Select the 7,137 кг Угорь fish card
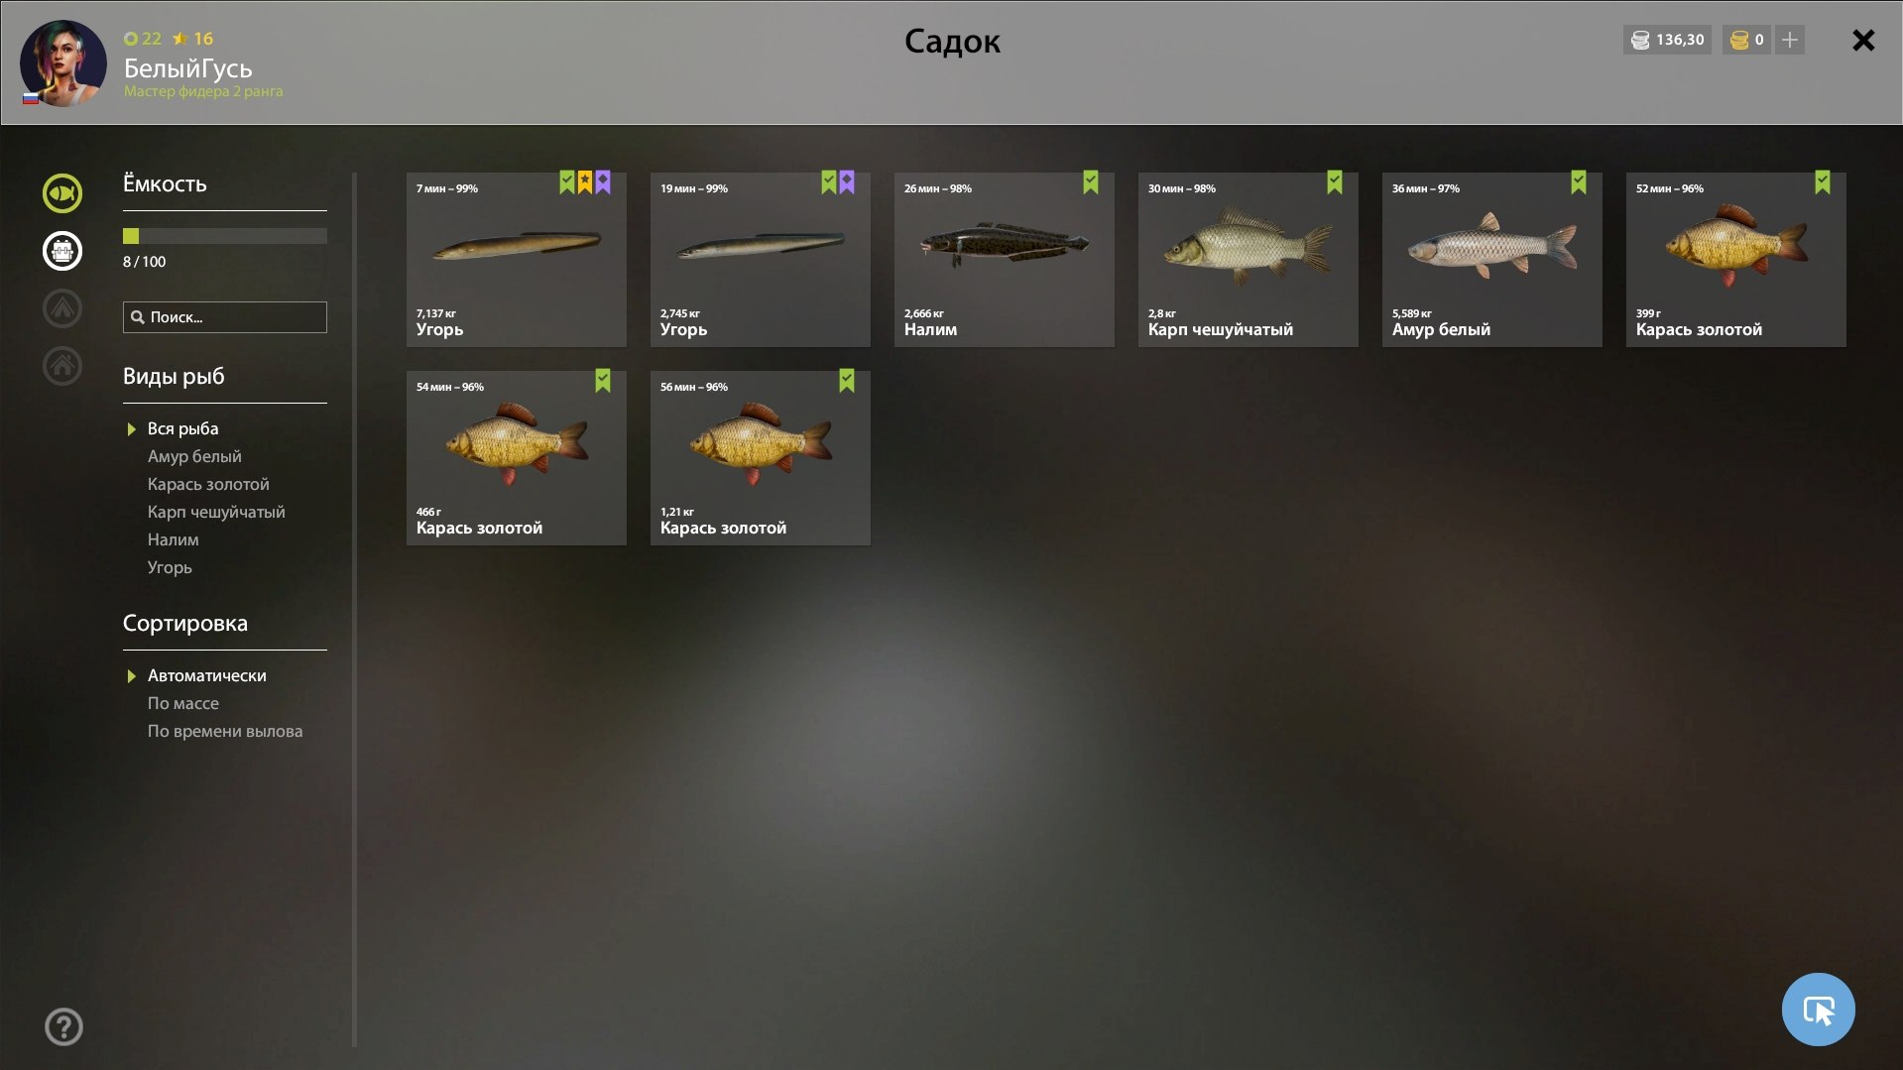Viewport: 1903px width, 1070px height. pos(517,260)
